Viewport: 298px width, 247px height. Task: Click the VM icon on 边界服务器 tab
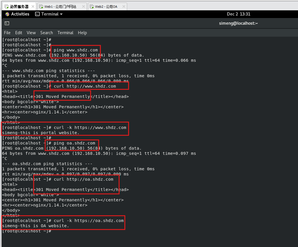pyautogui.click(x=7, y=7)
